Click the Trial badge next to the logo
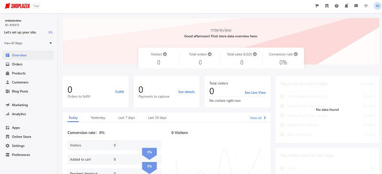Image resolution: width=382 pixels, height=174 pixels. point(36,6)
